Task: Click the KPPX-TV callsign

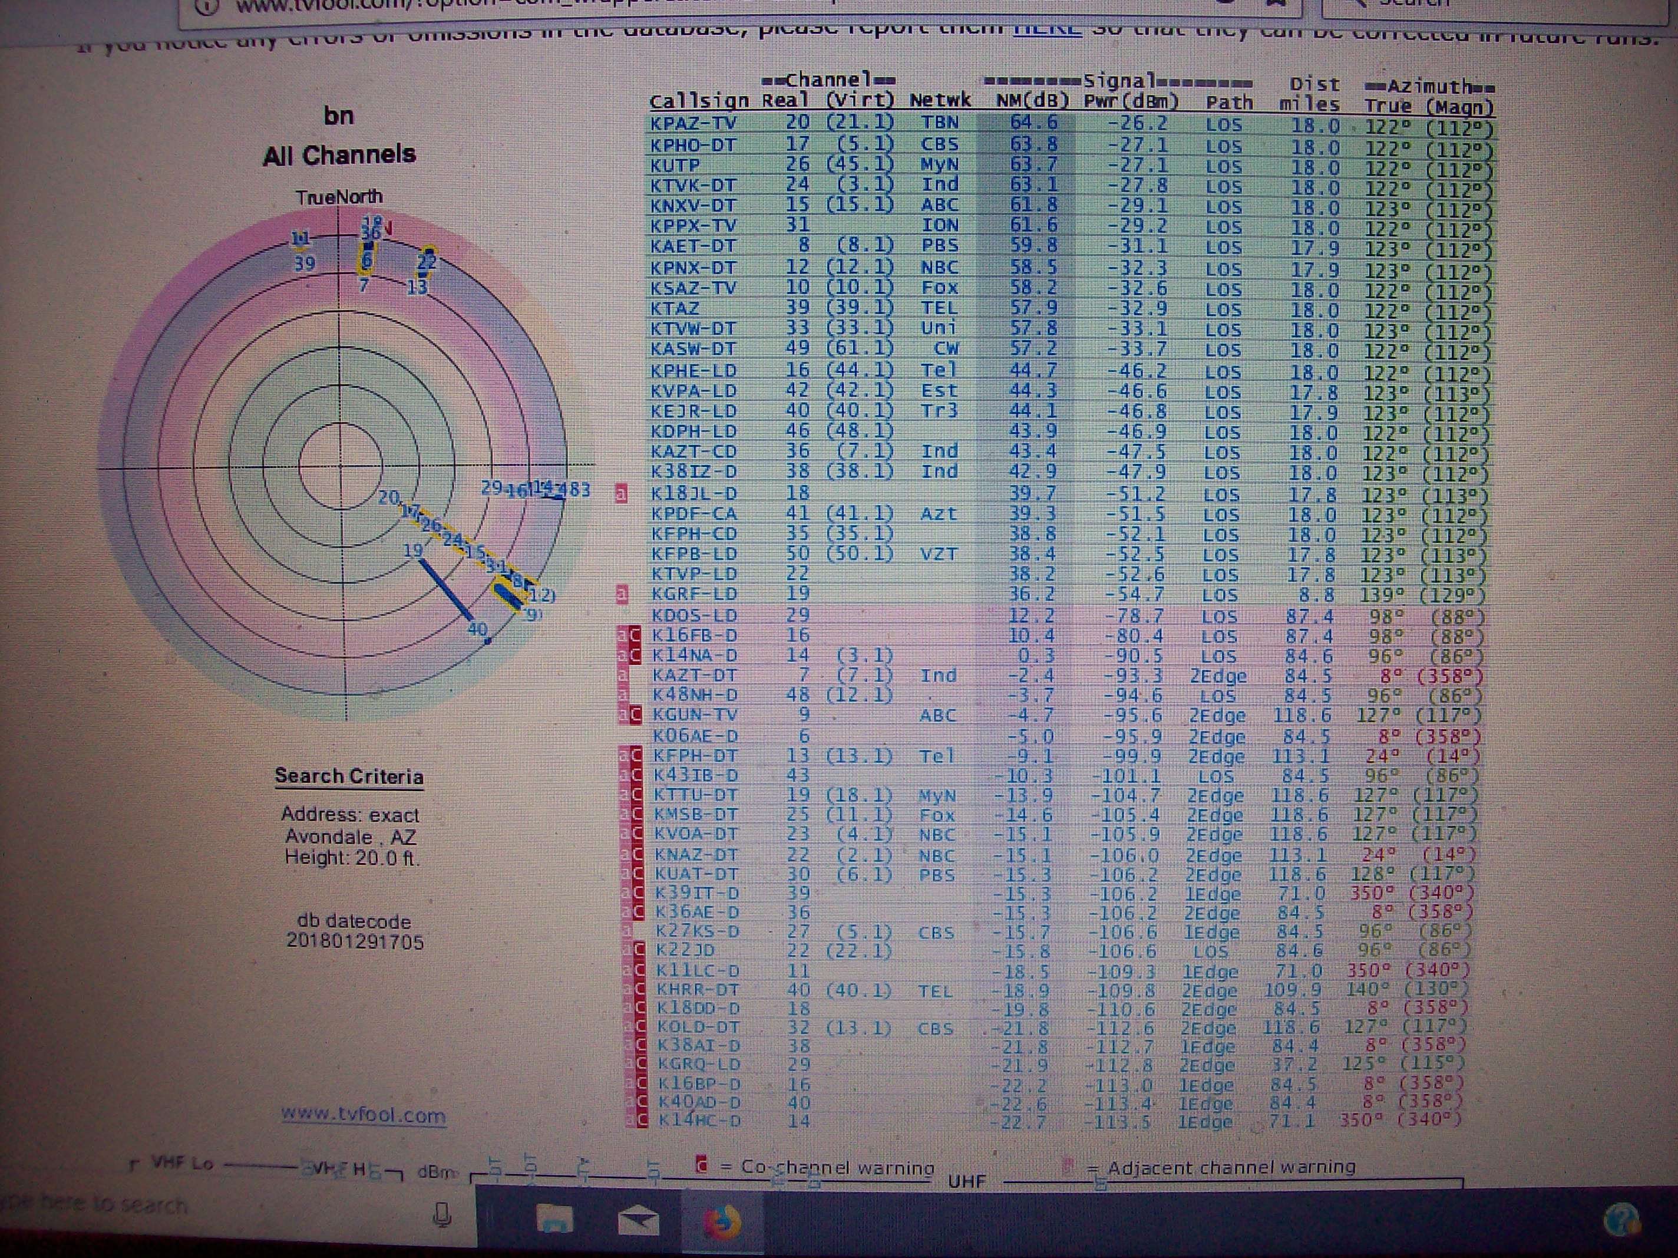Action: [693, 226]
